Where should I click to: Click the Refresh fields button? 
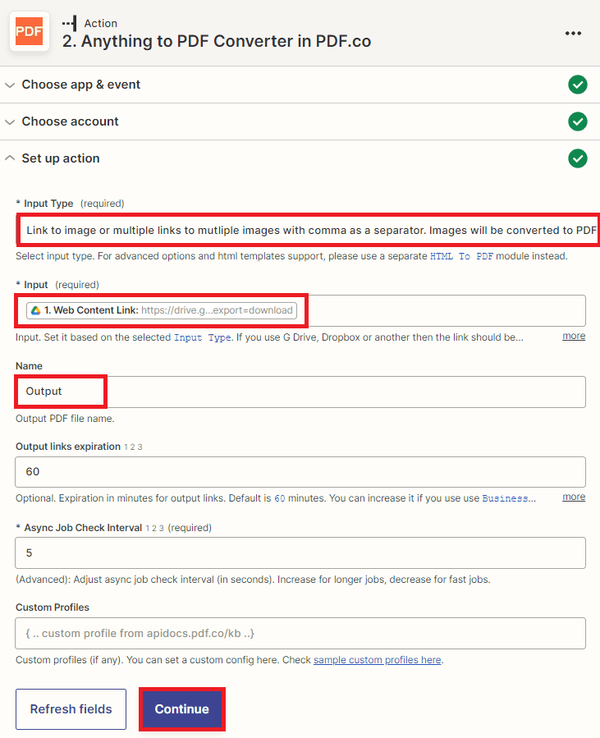point(71,708)
